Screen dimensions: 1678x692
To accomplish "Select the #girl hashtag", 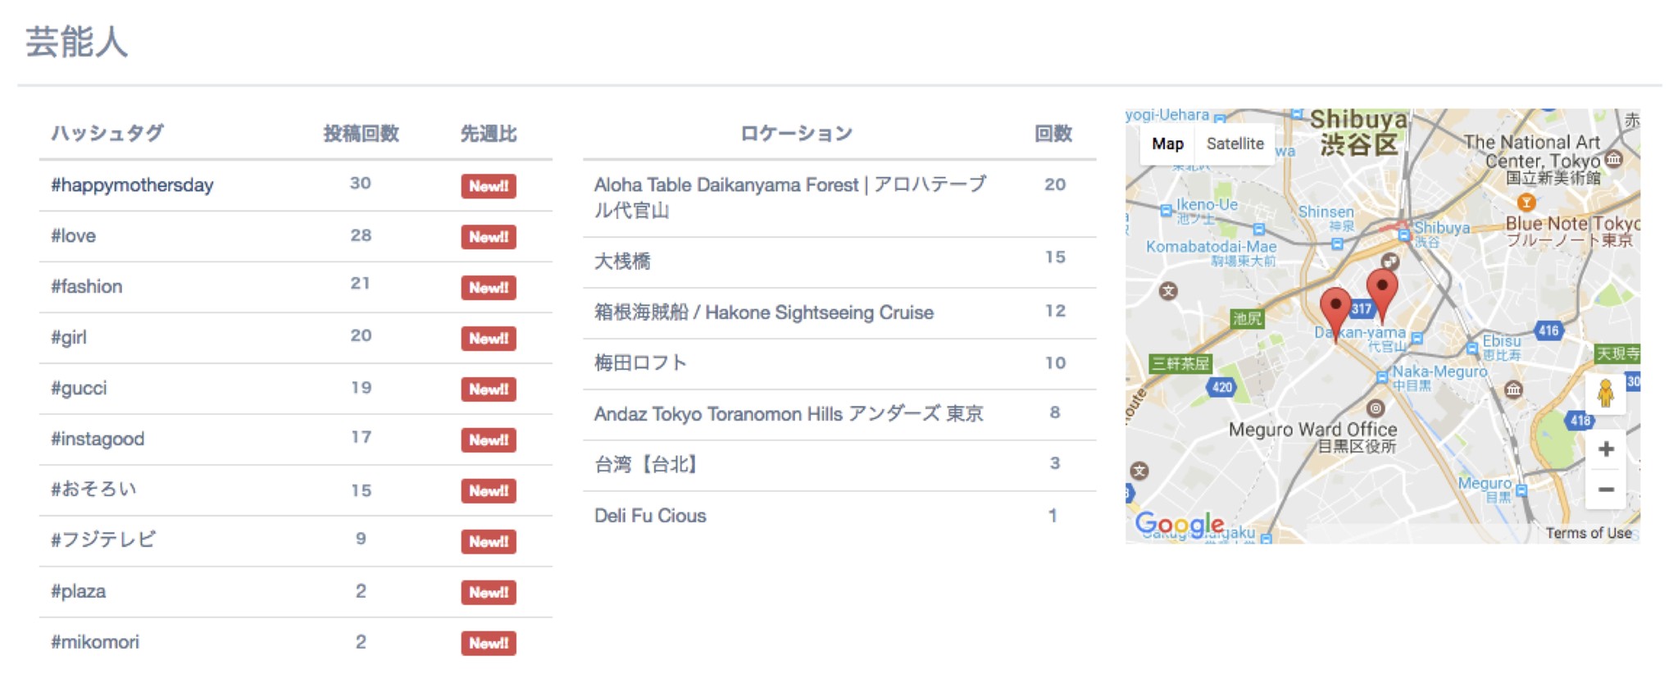I will 68,338.
